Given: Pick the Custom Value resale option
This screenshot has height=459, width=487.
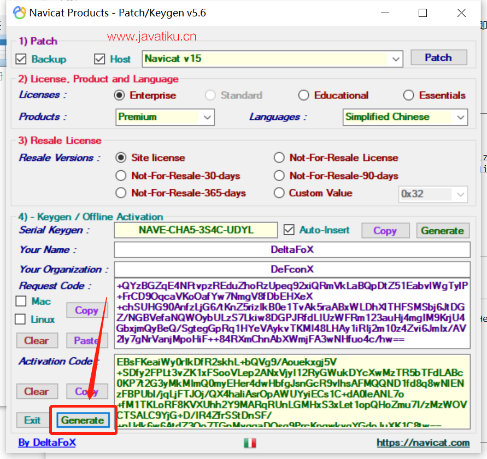Looking at the screenshot, I should click(x=279, y=193).
